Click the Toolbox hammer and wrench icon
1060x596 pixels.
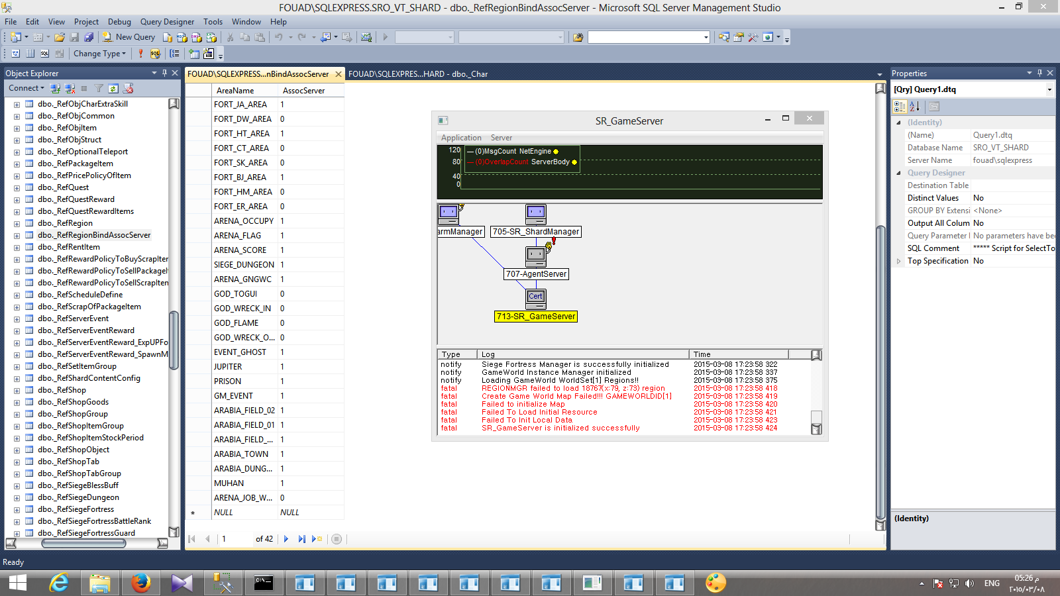[x=753, y=37]
